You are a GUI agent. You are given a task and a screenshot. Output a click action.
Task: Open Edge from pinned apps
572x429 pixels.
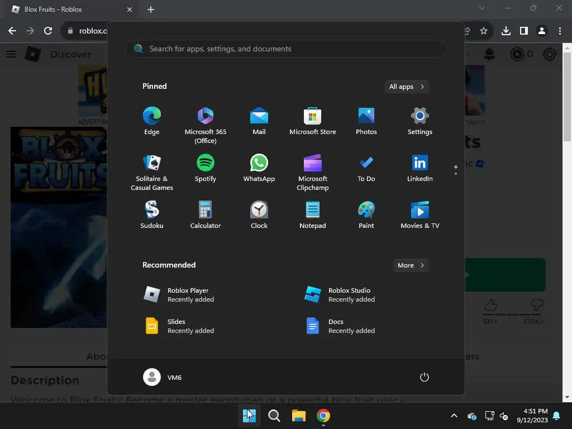(152, 121)
